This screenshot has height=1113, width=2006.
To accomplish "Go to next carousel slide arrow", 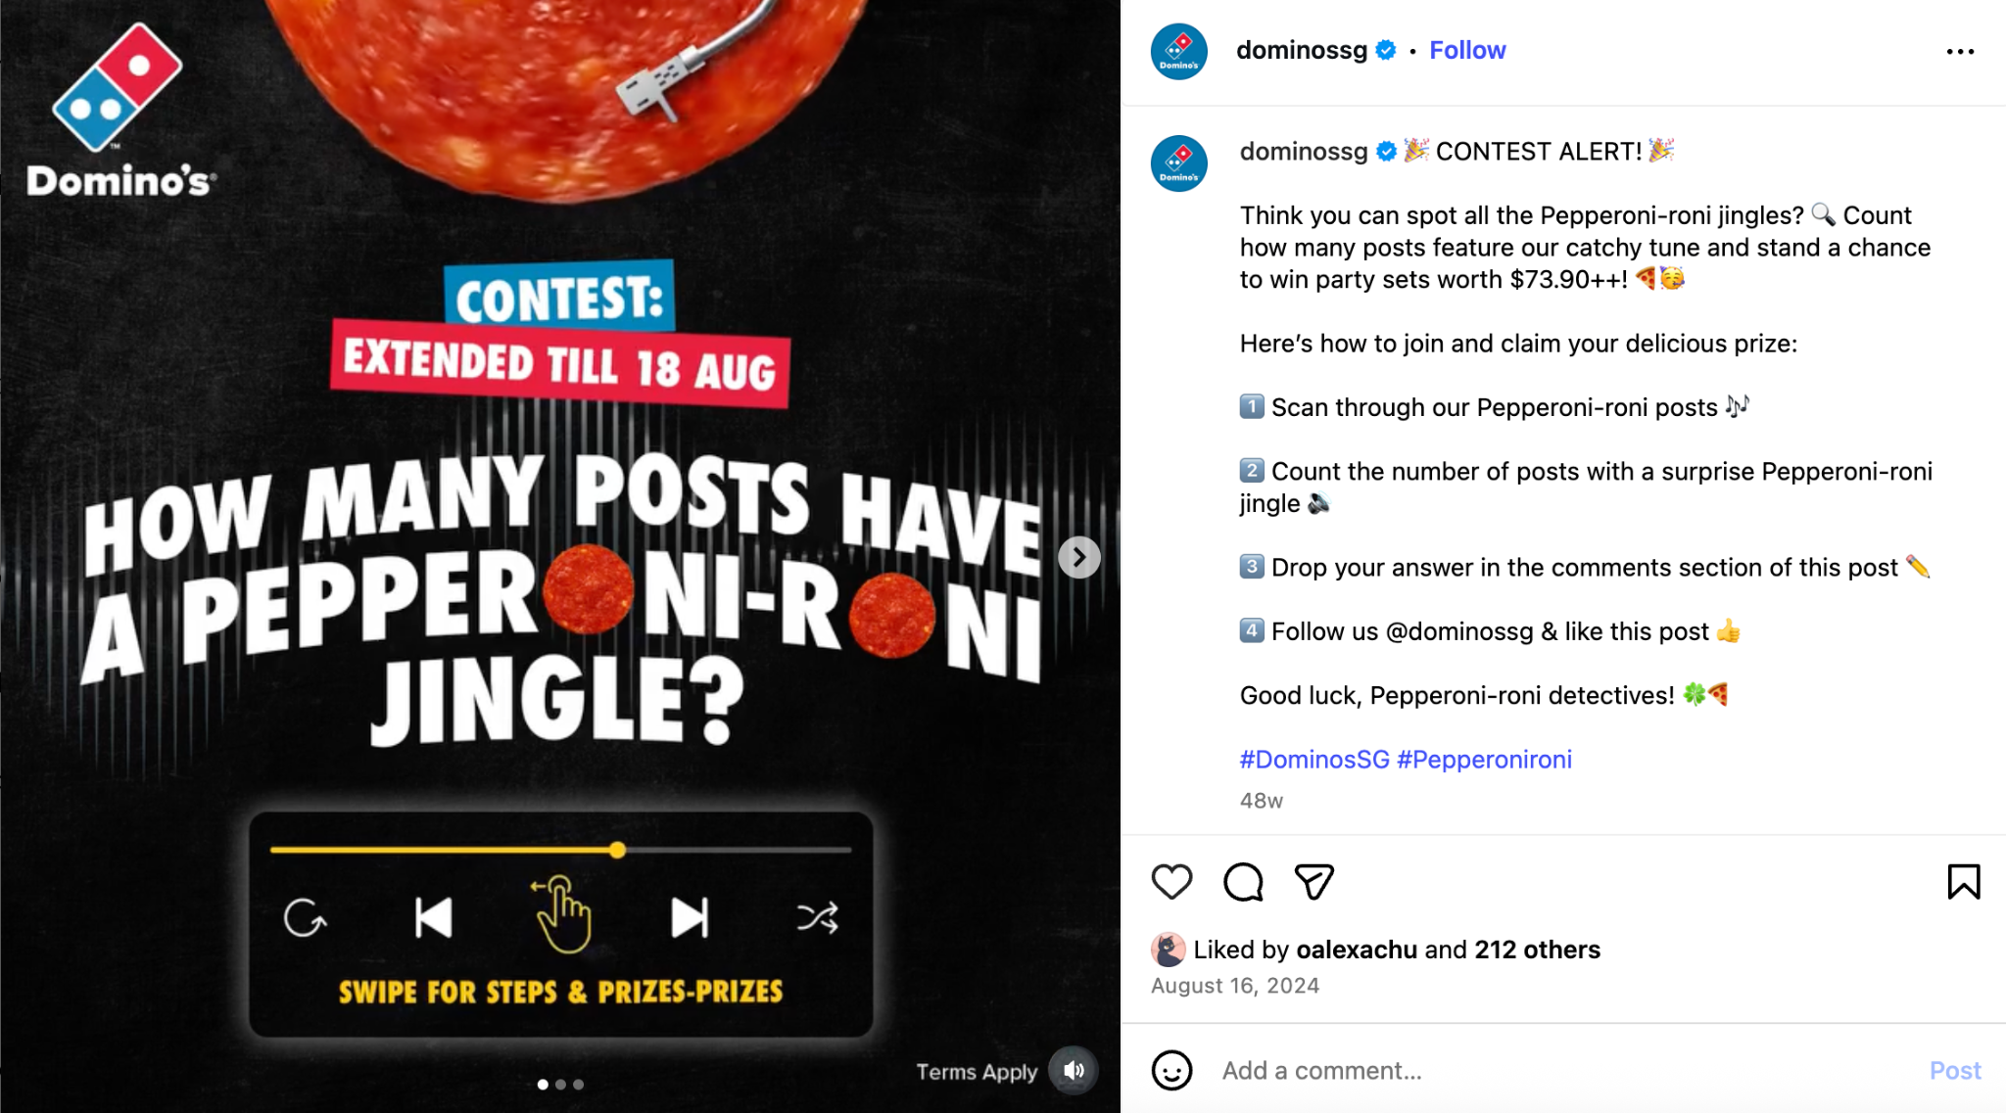I will [1079, 558].
